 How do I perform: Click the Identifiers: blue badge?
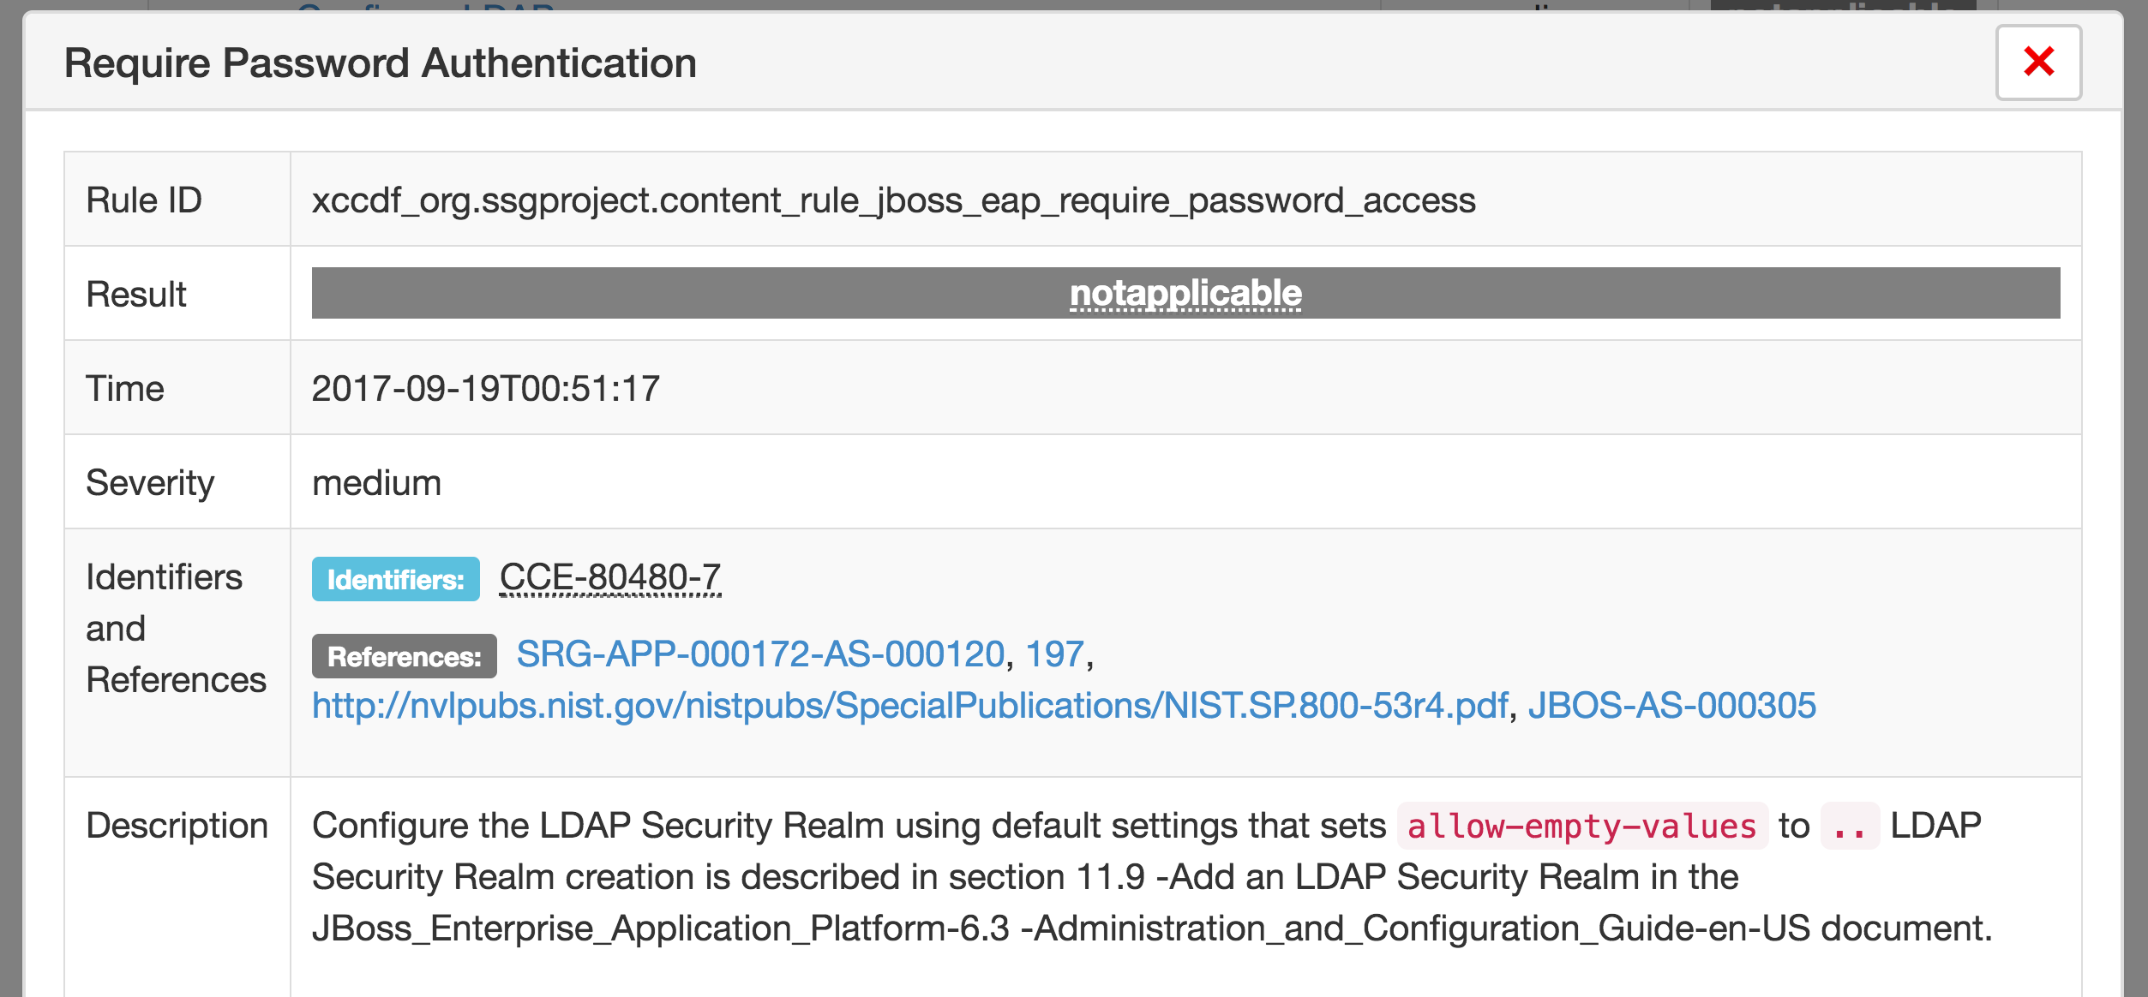point(395,579)
